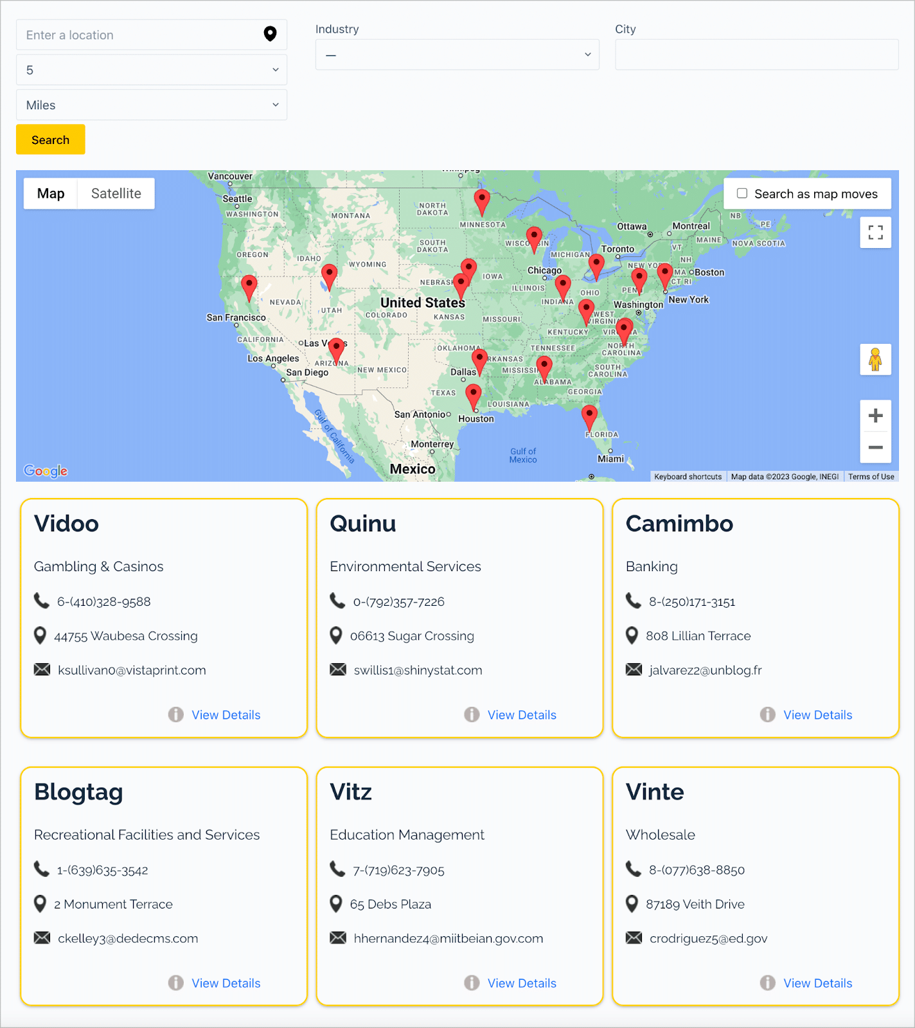The image size is (915, 1028).
Task: Enable Search as map moves checkbox
Action: [742, 193]
